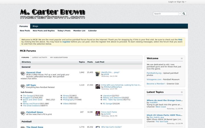Open 'Identify this.....poop?' last post
The width and height of the screenshot is (205, 128).
(110, 72)
